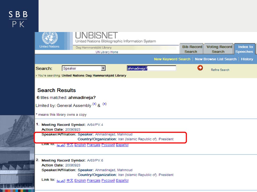The height and width of the screenshot is (192, 257).
Task: Open the Speaker search field dropdown
Action: click(x=103, y=68)
